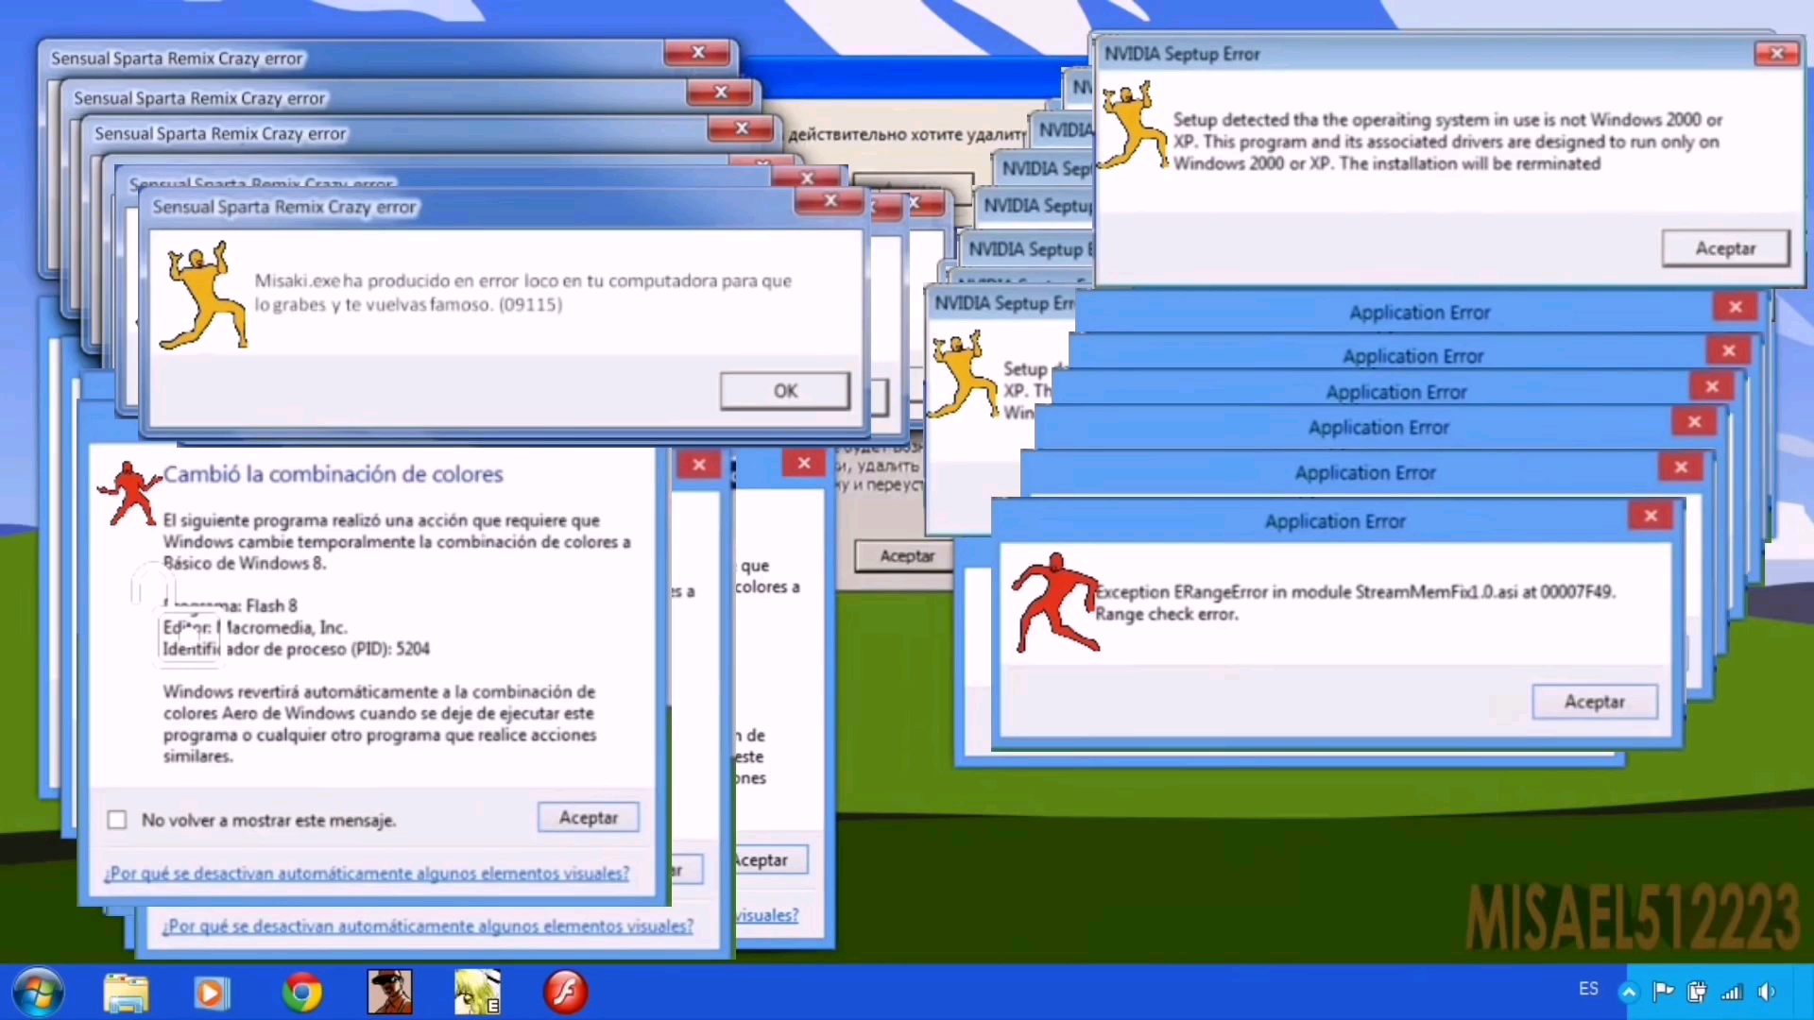Switch to Adobe Flash in the taskbar
Viewport: 1814px width, 1020px height.
pyautogui.click(x=565, y=993)
